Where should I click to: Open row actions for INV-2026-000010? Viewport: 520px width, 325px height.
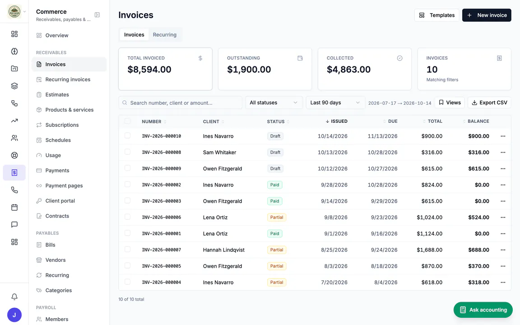503,136
